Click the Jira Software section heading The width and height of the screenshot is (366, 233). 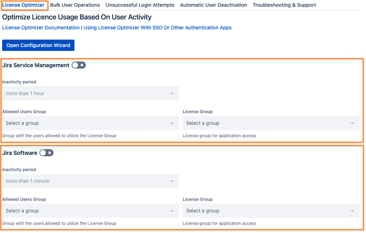click(x=20, y=153)
